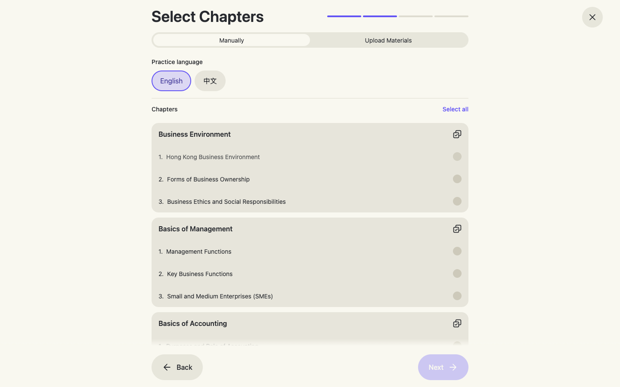Select all in Basics of Accounting icon
This screenshot has width=620, height=387.
click(x=457, y=323)
